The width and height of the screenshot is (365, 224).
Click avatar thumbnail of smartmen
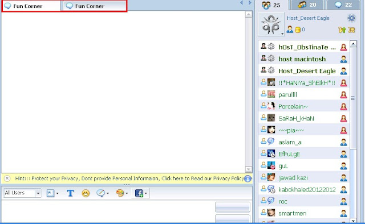[271, 213]
